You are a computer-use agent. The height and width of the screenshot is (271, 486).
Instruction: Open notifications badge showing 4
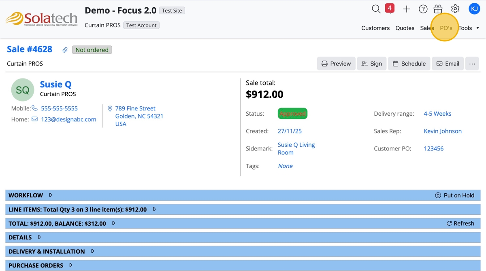point(390,8)
